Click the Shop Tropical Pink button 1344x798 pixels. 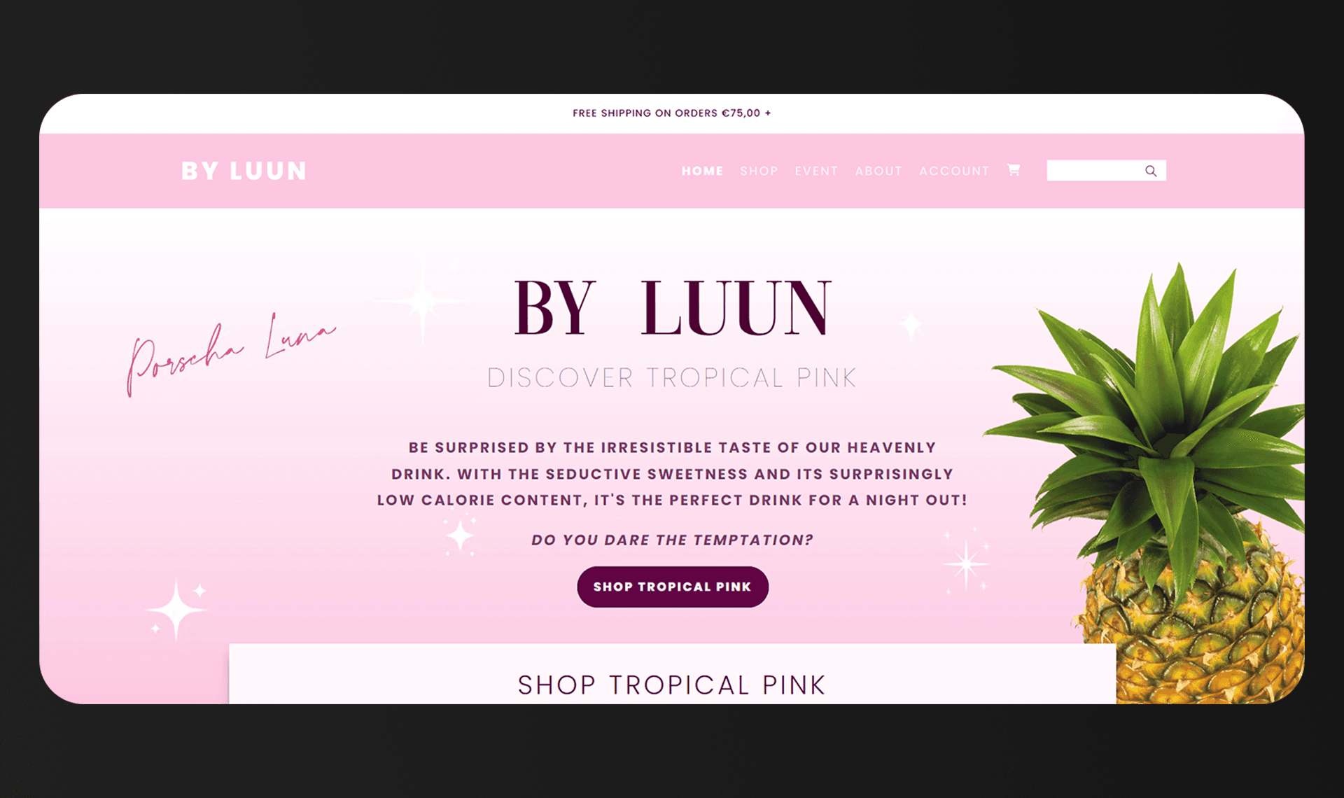click(x=673, y=587)
